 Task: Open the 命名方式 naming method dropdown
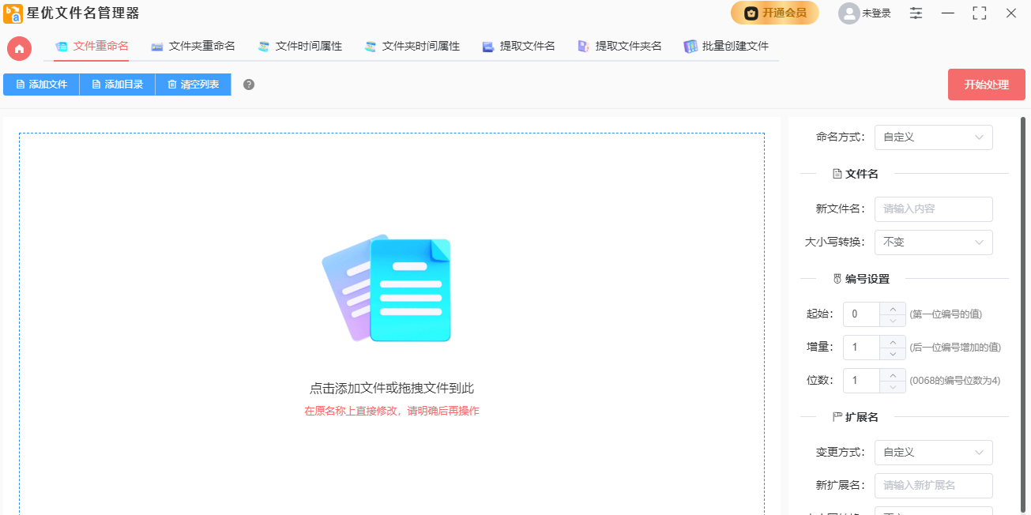coord(933,137)
